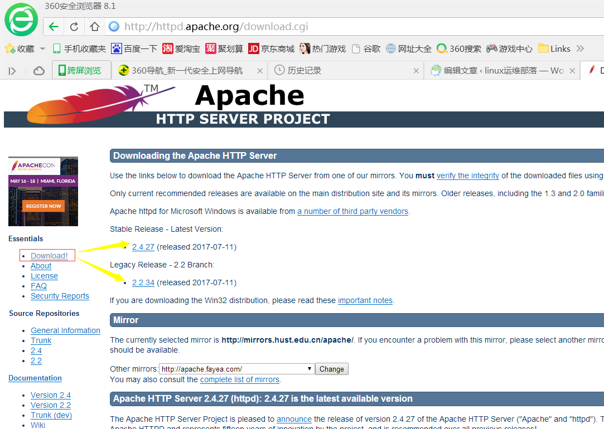
Task: Open the 跨屏浏览 button
Action: 81,70
